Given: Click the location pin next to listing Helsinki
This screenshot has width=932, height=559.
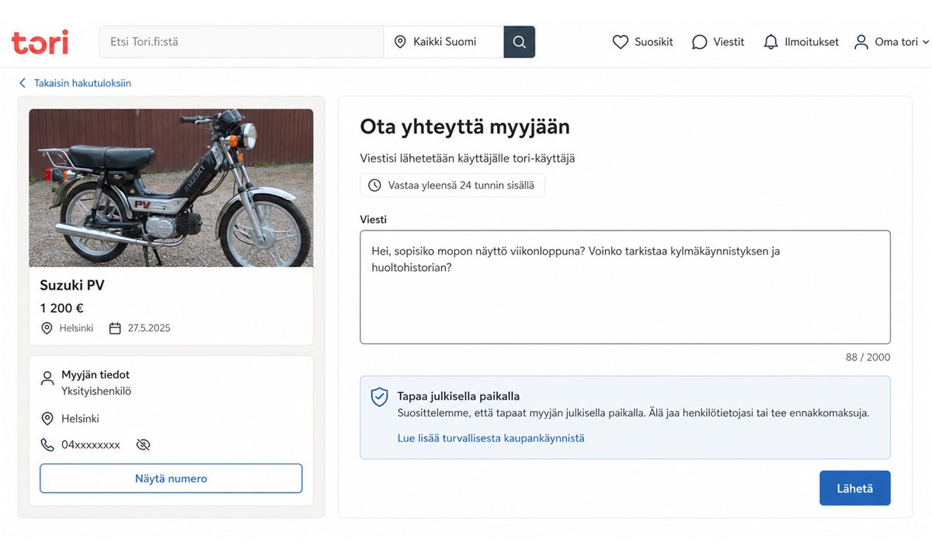Looking at the screenshot, I should click(47, 328).
